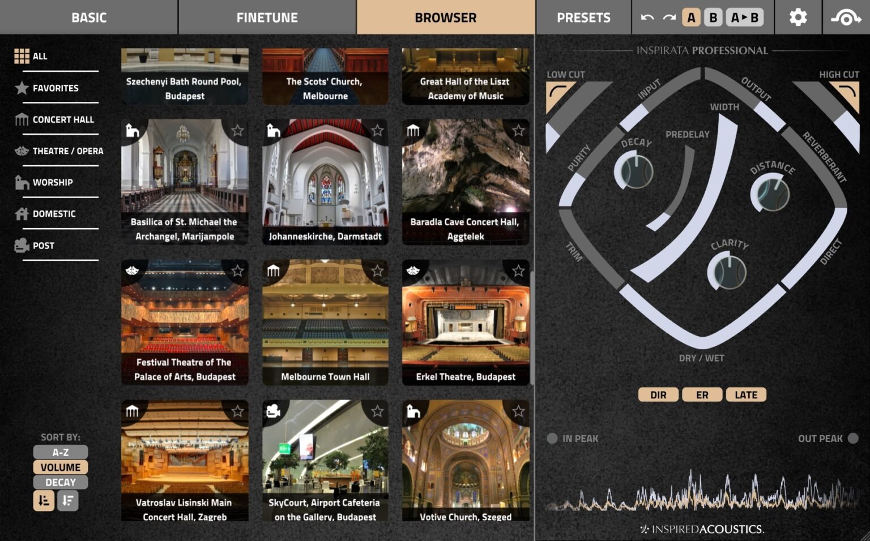Toggle the ER early reflections button

[702, 395]
